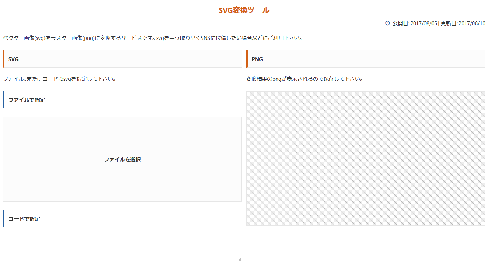Click the ファイルを選択 upload button
This screenshot has width=486, height=266.
(x=122, y=159)
